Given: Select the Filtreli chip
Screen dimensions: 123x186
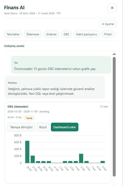Looking at the screenshot, I should pos(108,34).
